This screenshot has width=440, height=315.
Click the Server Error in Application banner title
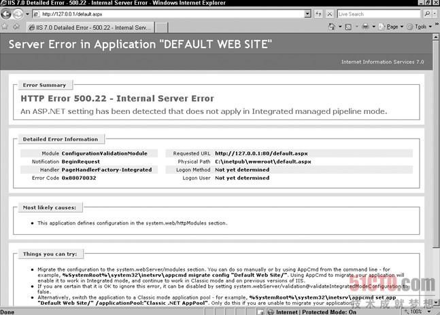pos(140,44)
